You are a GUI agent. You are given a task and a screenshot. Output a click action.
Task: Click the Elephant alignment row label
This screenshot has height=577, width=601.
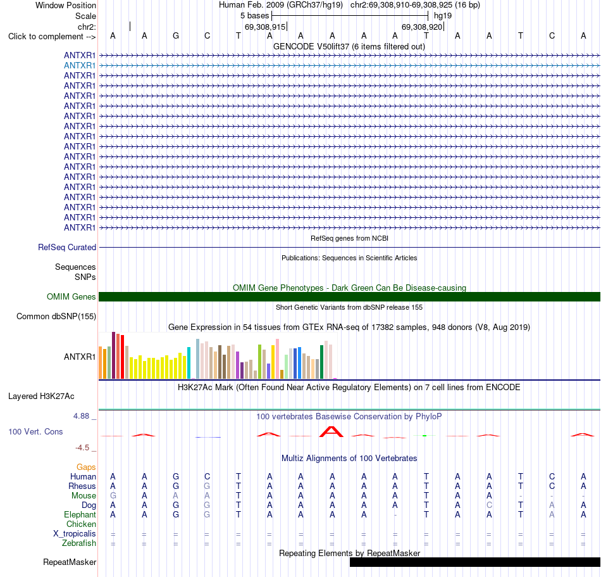coord(80,515)
